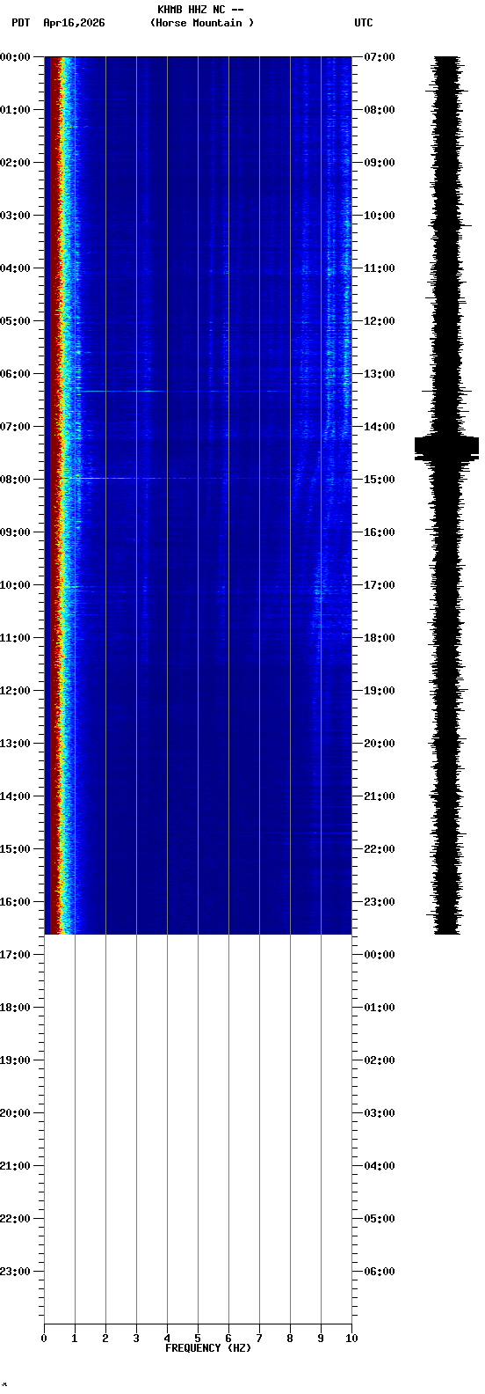This screenshot has height=1394, width=485.
Task: Select the 19:00 label on PDT axis
Action: [15, 1060]
